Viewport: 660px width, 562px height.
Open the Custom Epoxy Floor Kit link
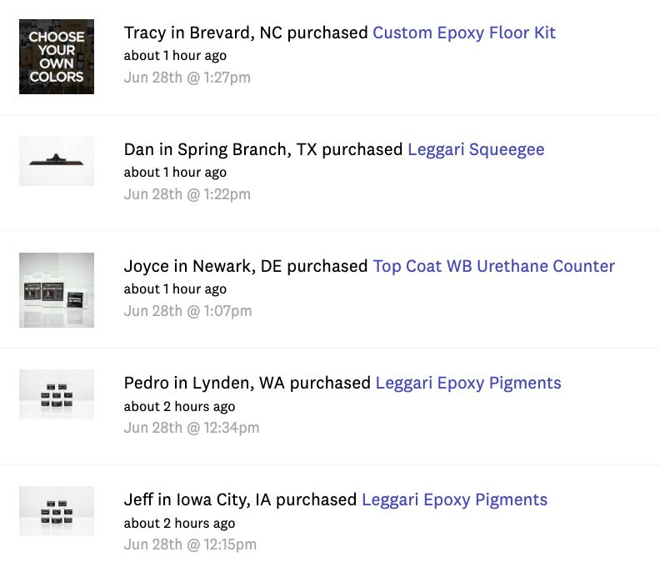pyautogui.click(x=464, y=33)
